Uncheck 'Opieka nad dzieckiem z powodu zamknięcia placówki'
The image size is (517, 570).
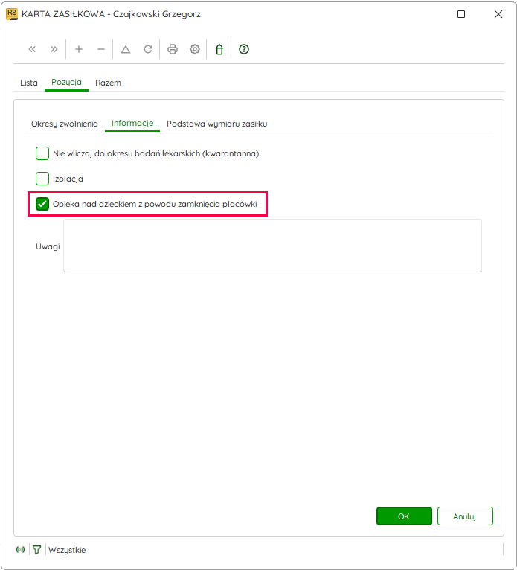[42, 204]
